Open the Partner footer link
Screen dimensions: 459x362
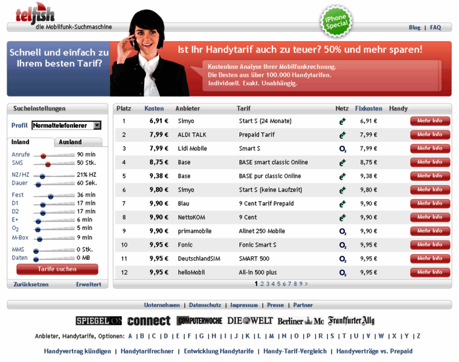(303, 305)
